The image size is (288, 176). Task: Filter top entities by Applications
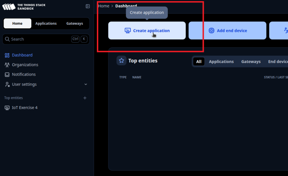(221, 62)
